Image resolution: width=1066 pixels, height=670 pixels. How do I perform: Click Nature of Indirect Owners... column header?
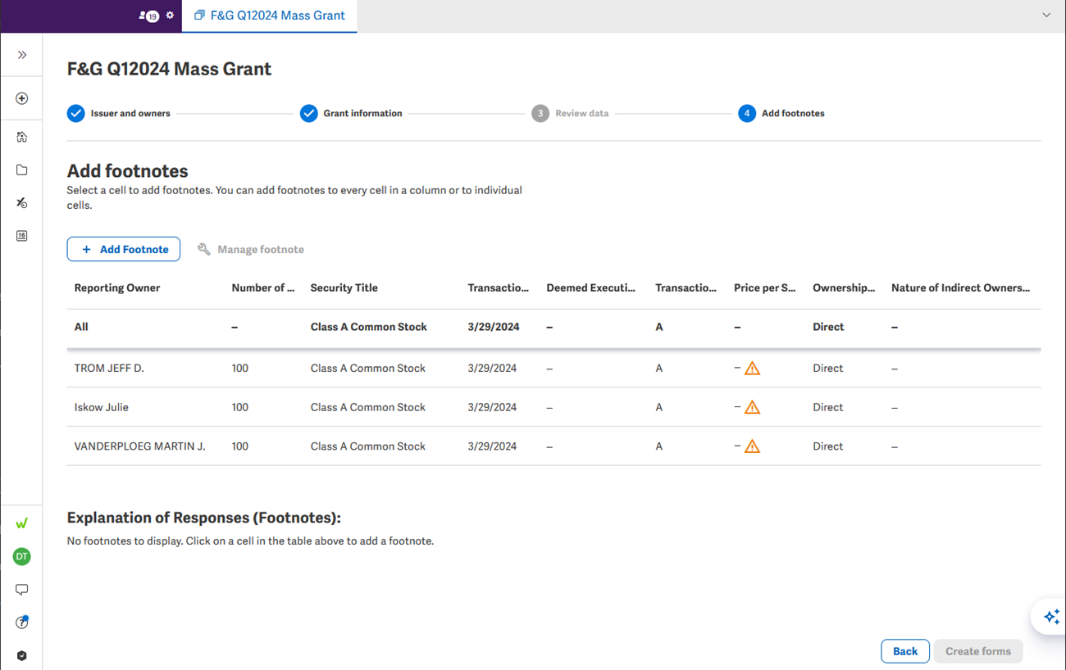961,287
